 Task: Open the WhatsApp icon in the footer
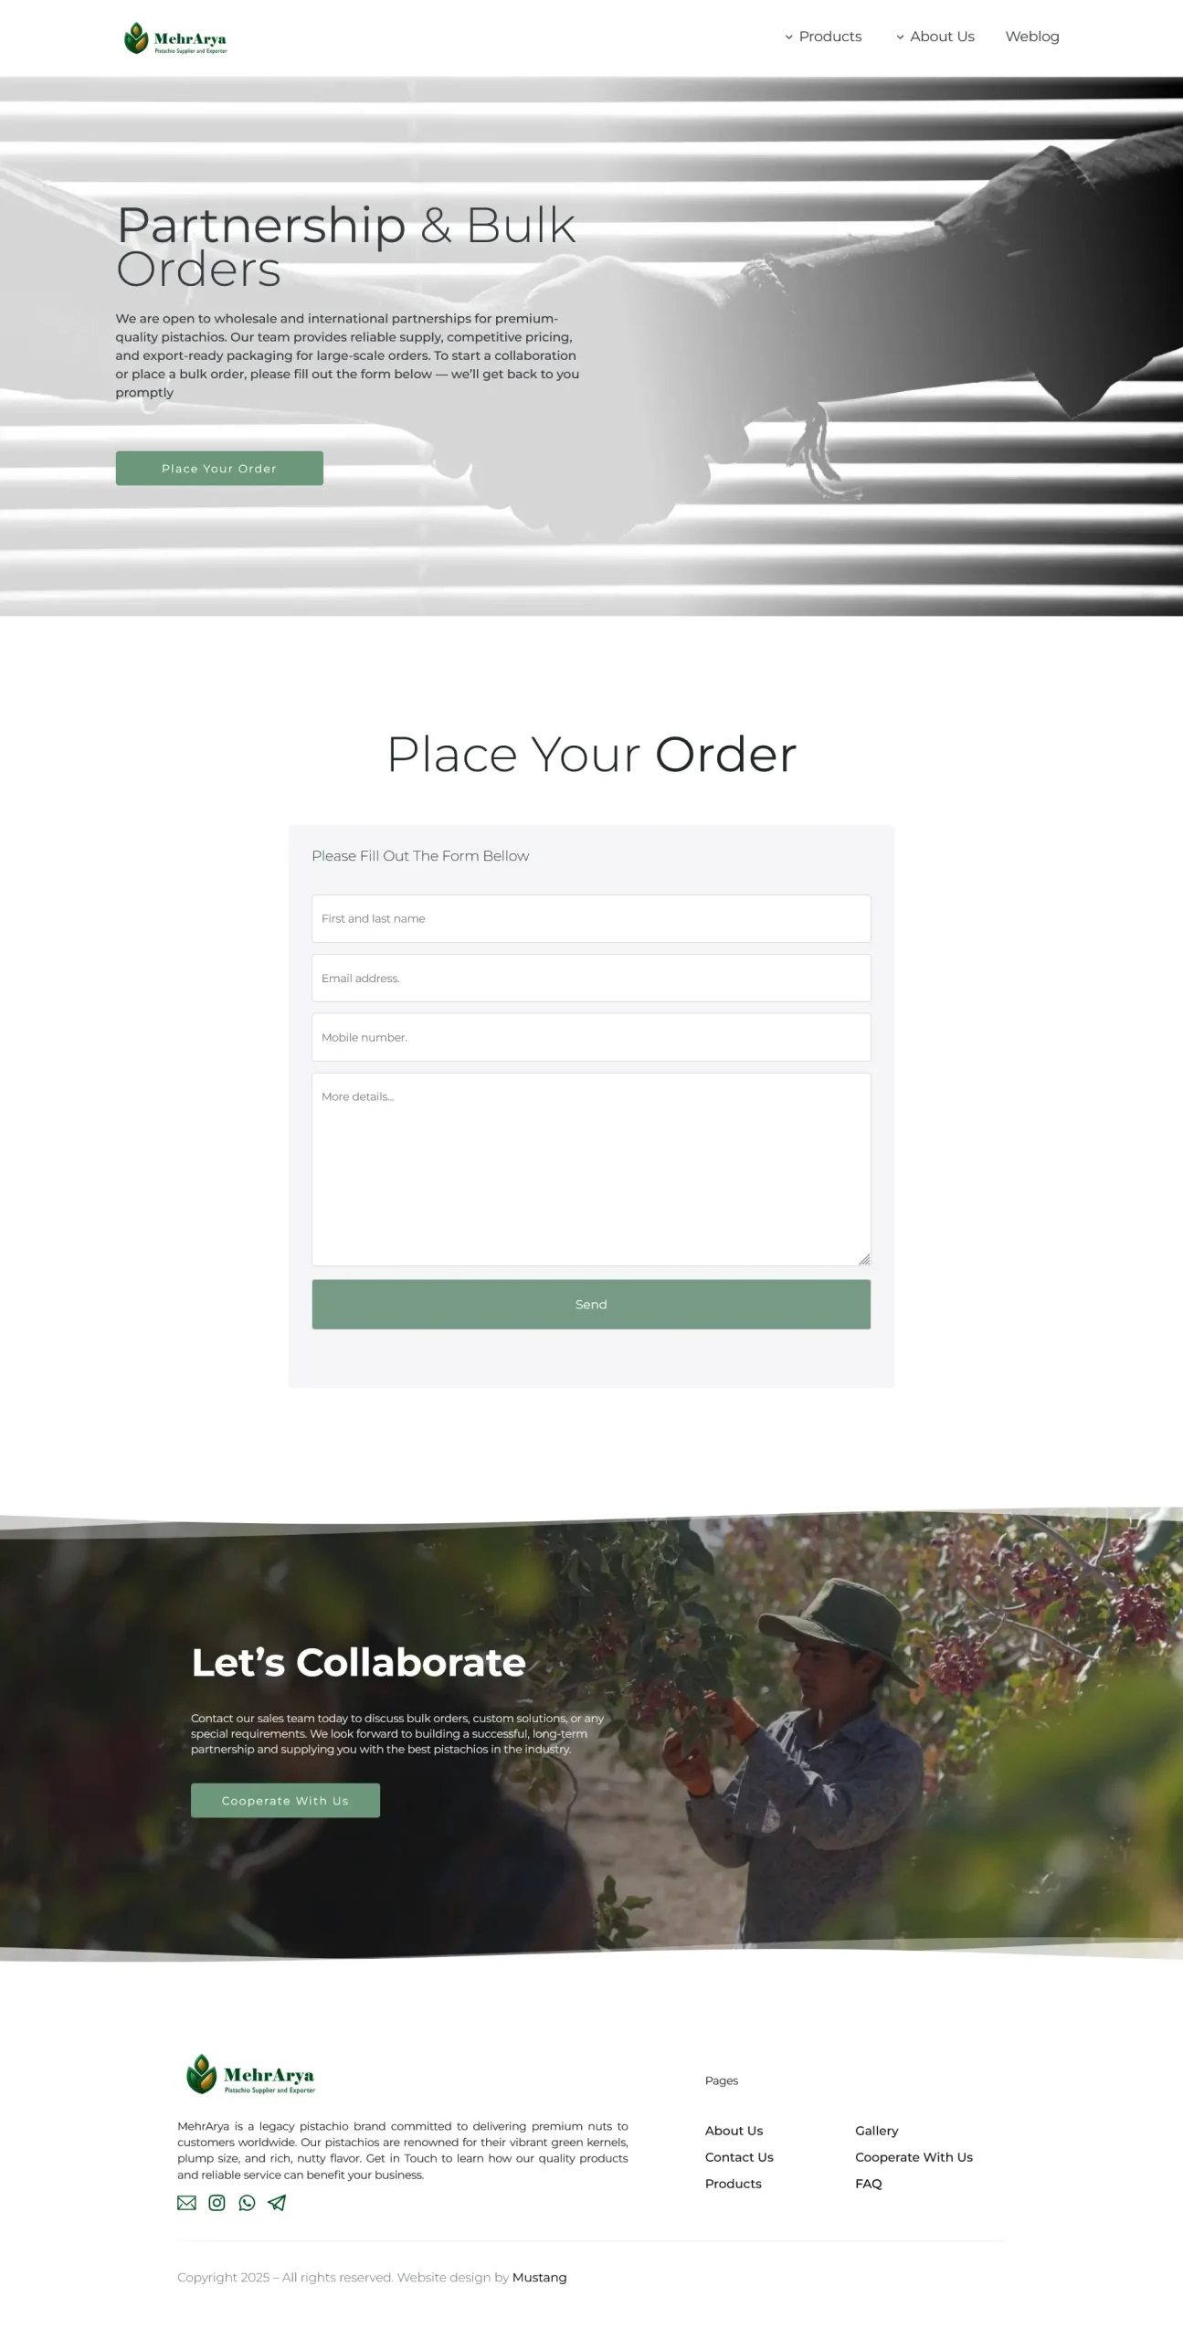click(247, 2203)
